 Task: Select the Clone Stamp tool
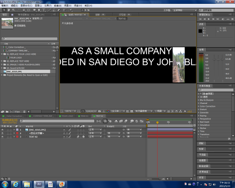pyautogui.click(x=54, y=10)
